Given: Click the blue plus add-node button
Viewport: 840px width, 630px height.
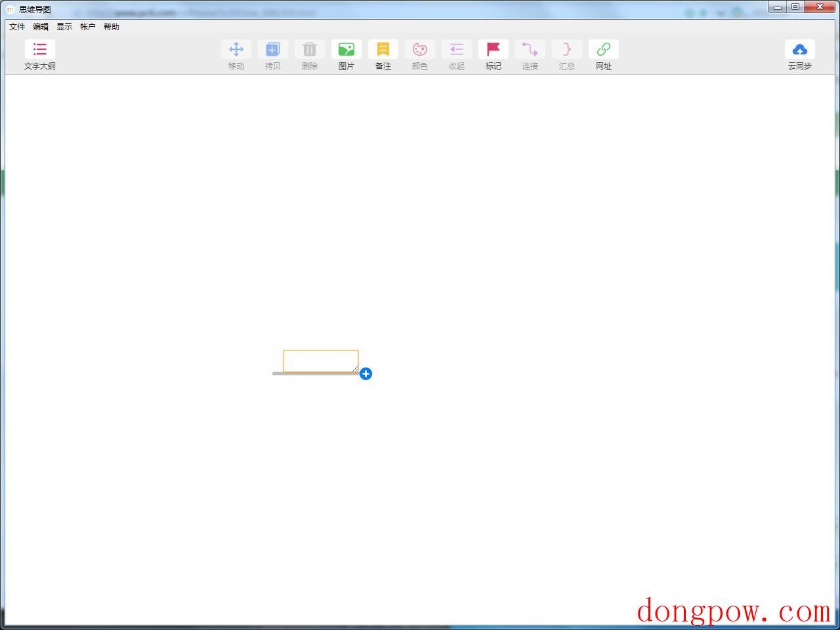Looking at the screenshot, I should [366, 373].
